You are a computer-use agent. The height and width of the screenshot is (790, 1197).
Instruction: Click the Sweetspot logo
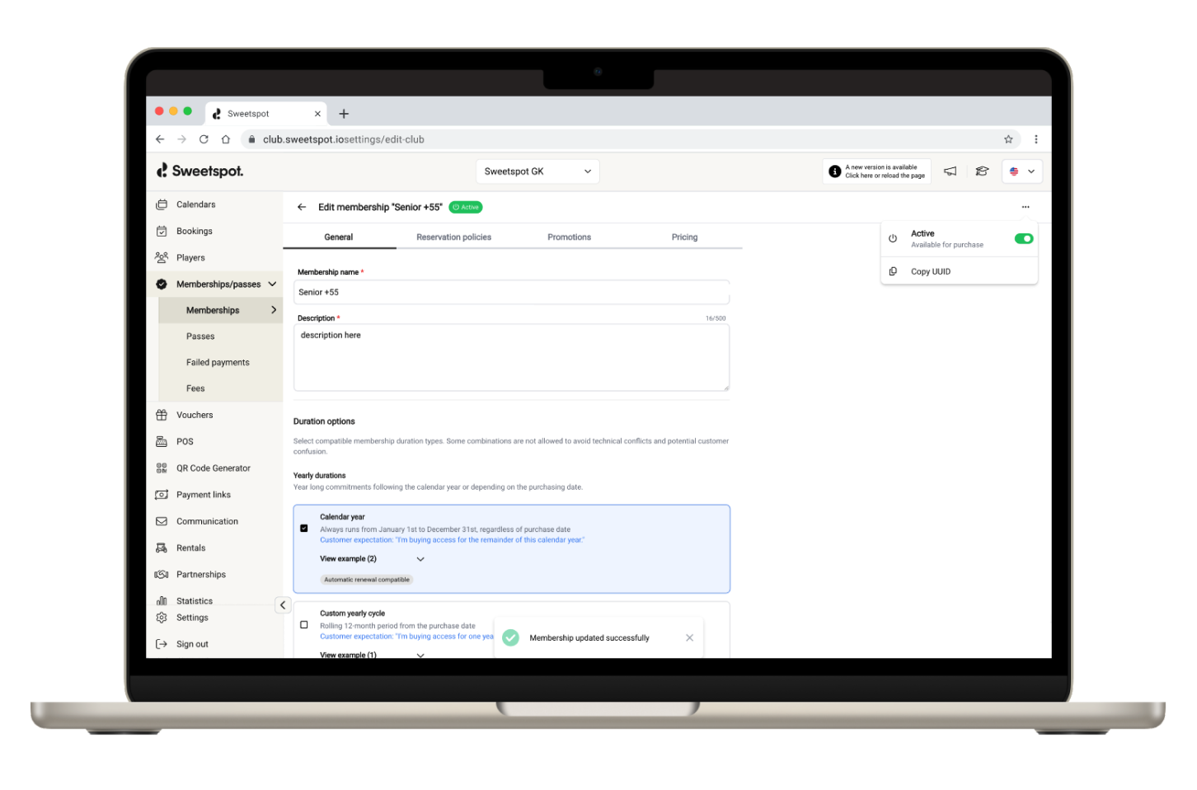[x=200, y=171]
